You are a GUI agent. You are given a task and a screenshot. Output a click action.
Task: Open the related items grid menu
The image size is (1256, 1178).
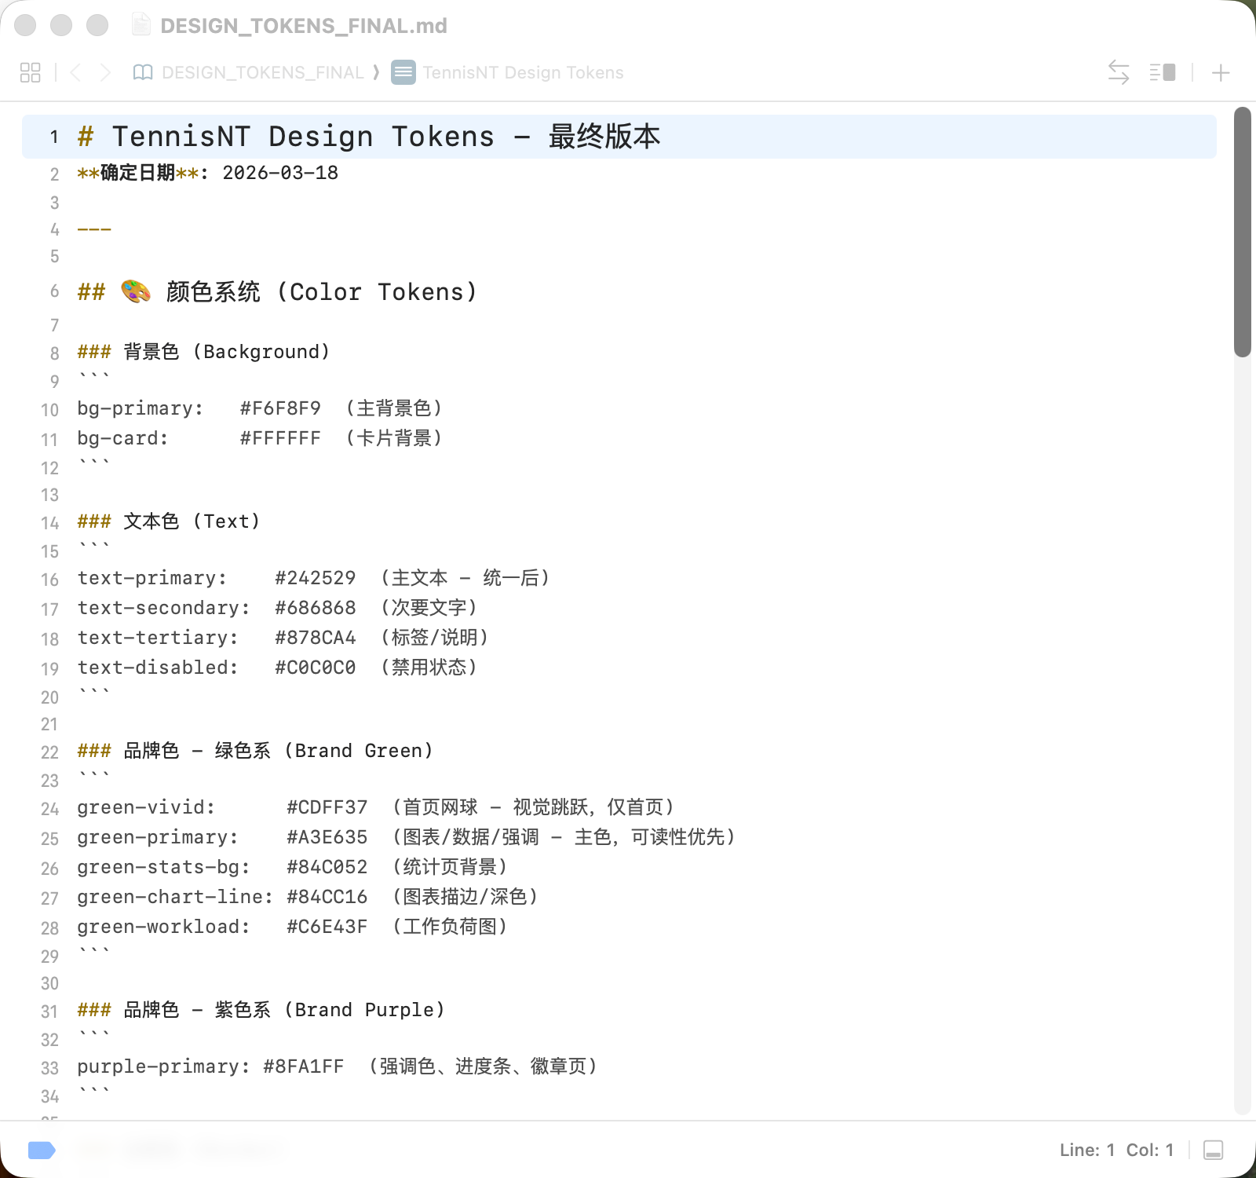pos(30,72)
